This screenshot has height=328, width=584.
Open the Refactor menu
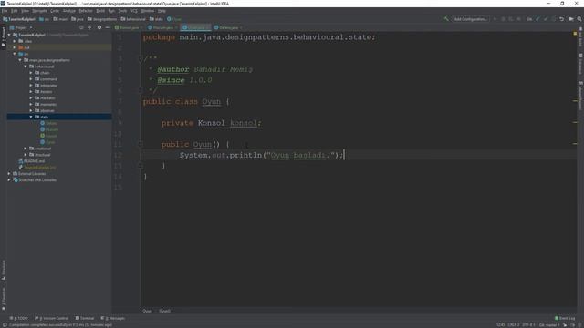85,11
